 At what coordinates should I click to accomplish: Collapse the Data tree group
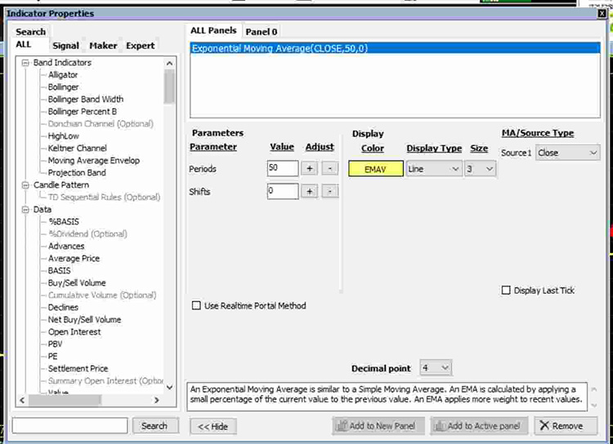tap(26, 210)
